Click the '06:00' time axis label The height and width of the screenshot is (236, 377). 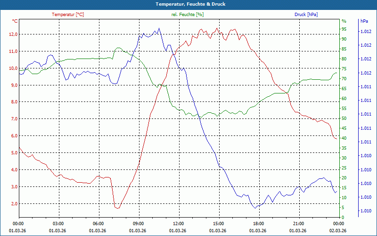(x=99, y=224)
